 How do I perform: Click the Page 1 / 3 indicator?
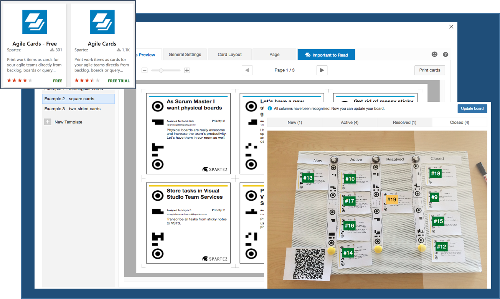pos(285,70)
